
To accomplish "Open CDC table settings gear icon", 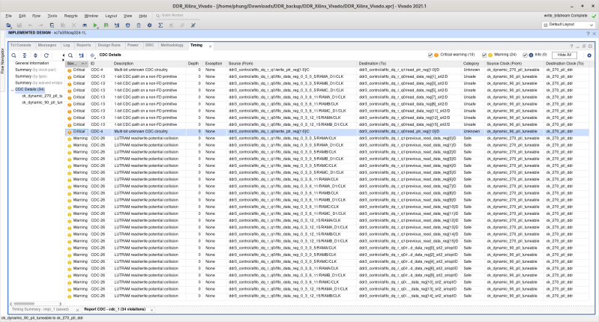I will click(x=589, y=55).
